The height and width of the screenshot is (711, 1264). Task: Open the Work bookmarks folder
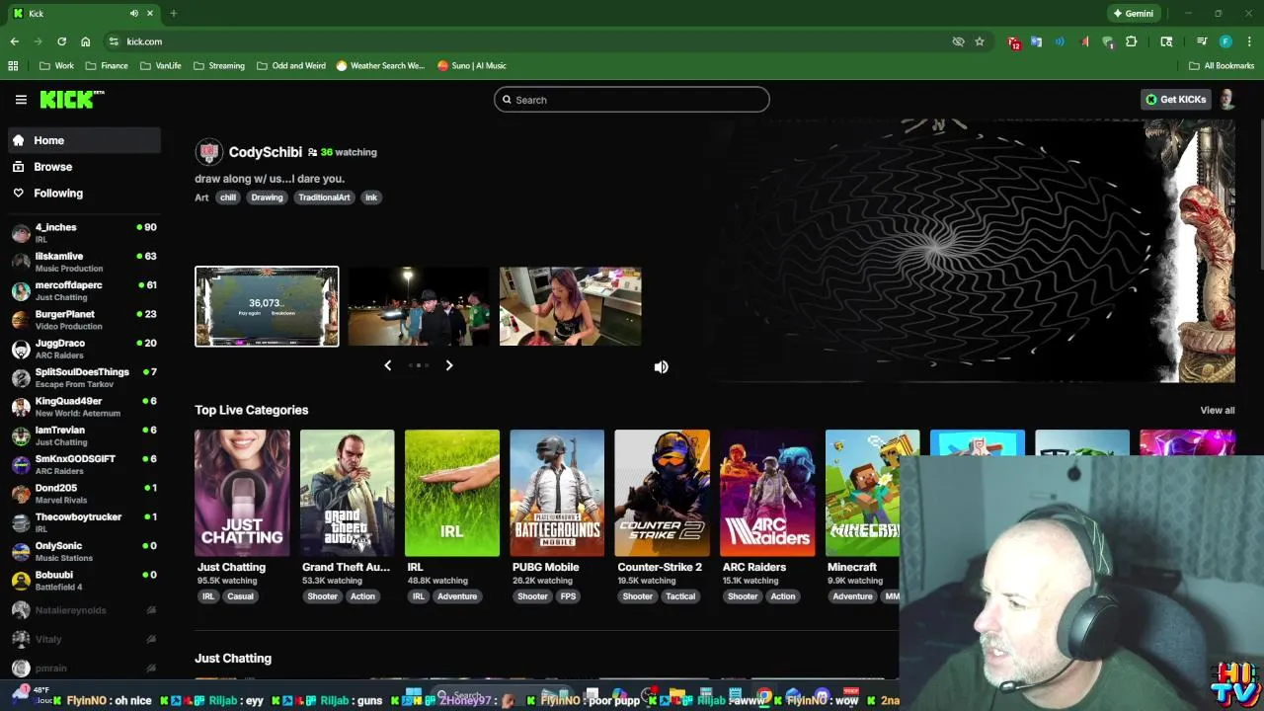tap(56, 65)
